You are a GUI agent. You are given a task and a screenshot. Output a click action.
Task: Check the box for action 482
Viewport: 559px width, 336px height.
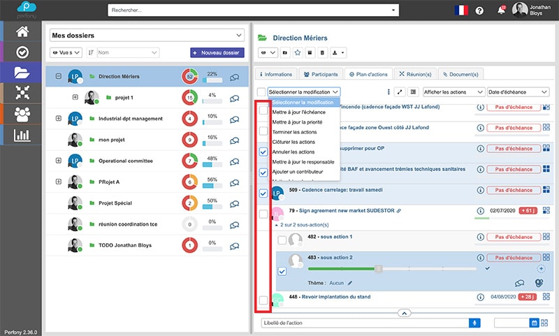pyautogui.click(x=282, y=240)
